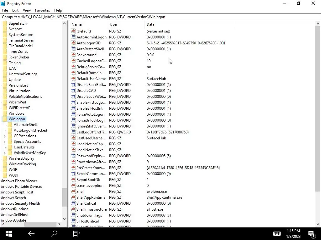Select the Windows Photo Viewer key
This screenshot has height=240, width=321.
click(18, 181)
